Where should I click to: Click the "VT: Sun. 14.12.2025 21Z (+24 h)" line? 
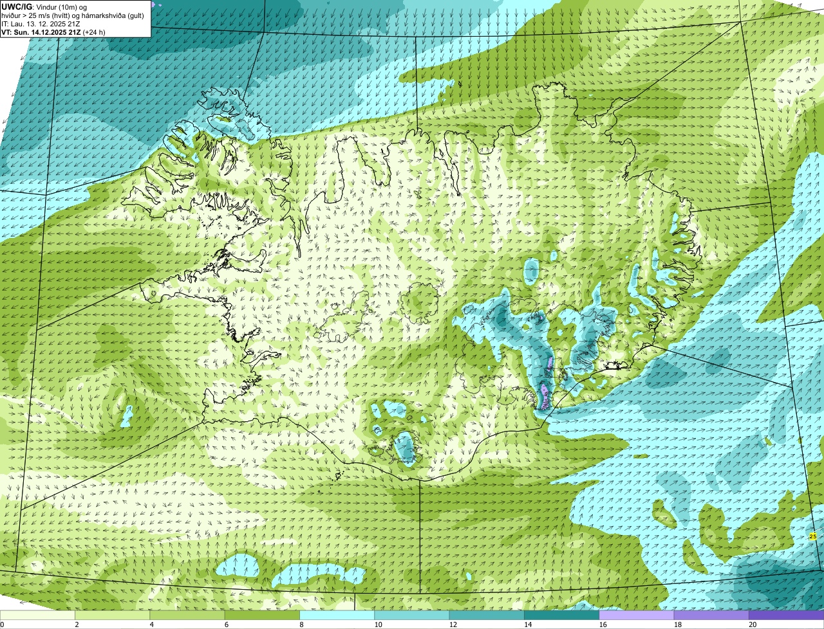(53, 32)
